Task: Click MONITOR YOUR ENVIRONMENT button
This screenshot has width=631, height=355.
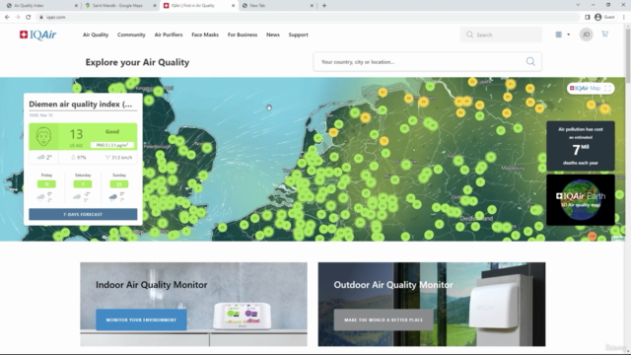Action: [141, 319]
